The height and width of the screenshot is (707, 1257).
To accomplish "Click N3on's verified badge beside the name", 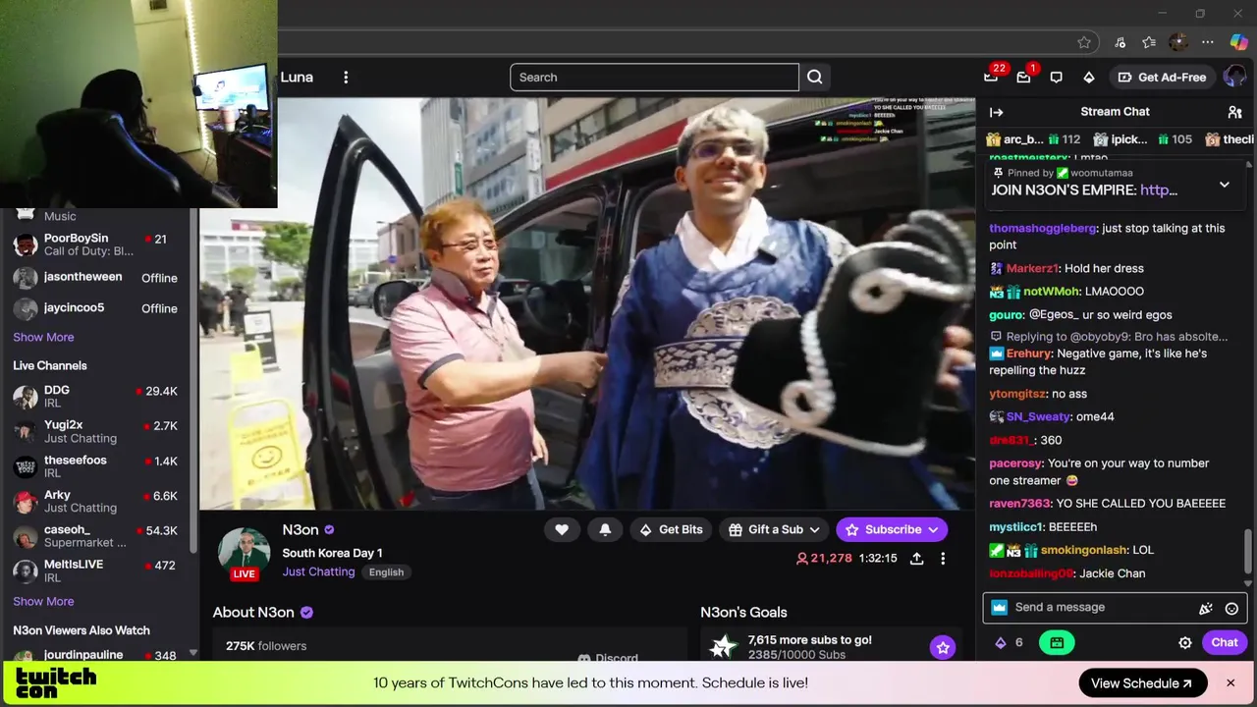I will coord(329,530).
